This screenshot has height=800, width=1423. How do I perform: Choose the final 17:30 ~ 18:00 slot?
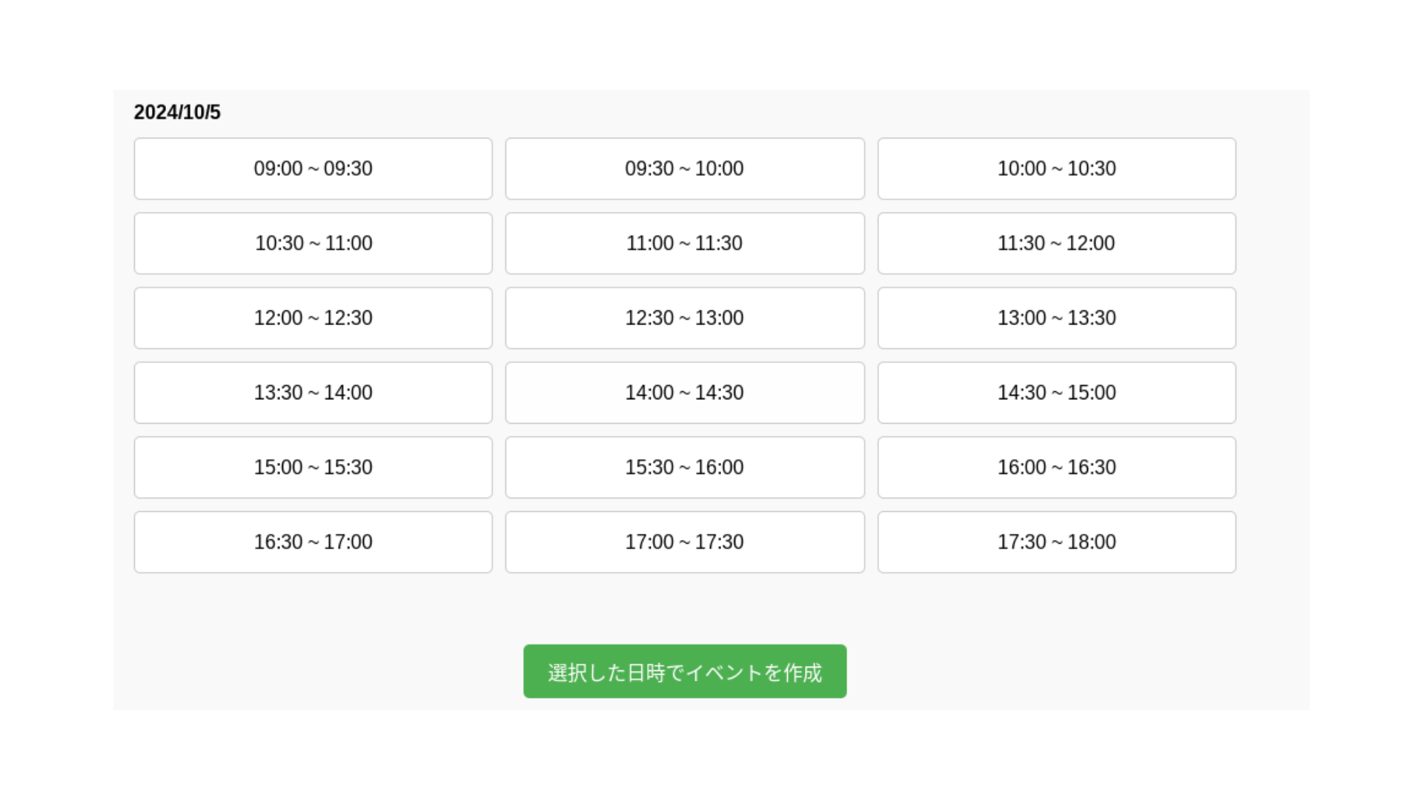[x=1056, y=541]
